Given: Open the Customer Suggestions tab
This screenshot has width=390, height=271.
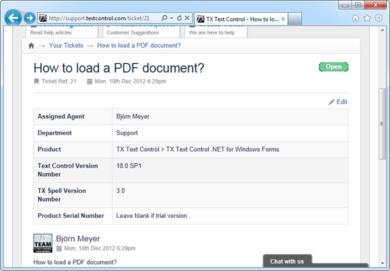Looking at the screenshot, I should click(141, 32).
